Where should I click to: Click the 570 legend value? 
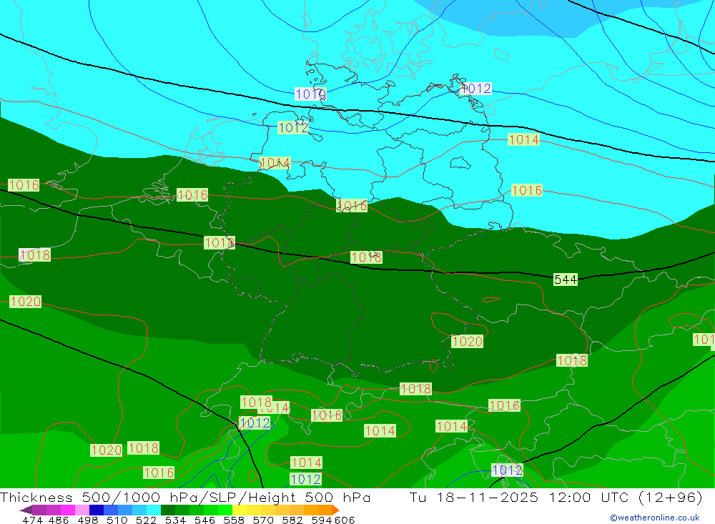tap(262, 520)
